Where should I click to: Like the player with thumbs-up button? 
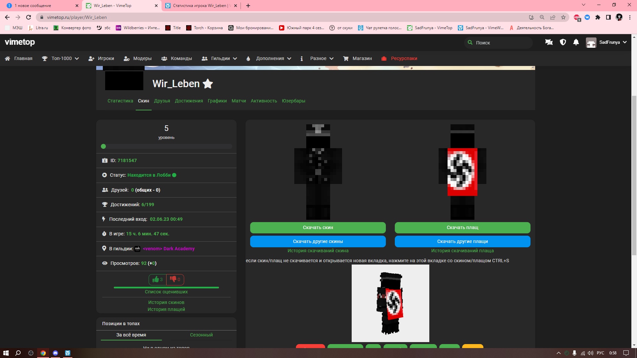(158, 279)
